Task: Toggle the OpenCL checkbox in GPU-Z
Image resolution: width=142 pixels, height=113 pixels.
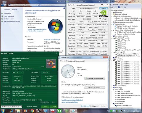Action: (x=77, y=51)
